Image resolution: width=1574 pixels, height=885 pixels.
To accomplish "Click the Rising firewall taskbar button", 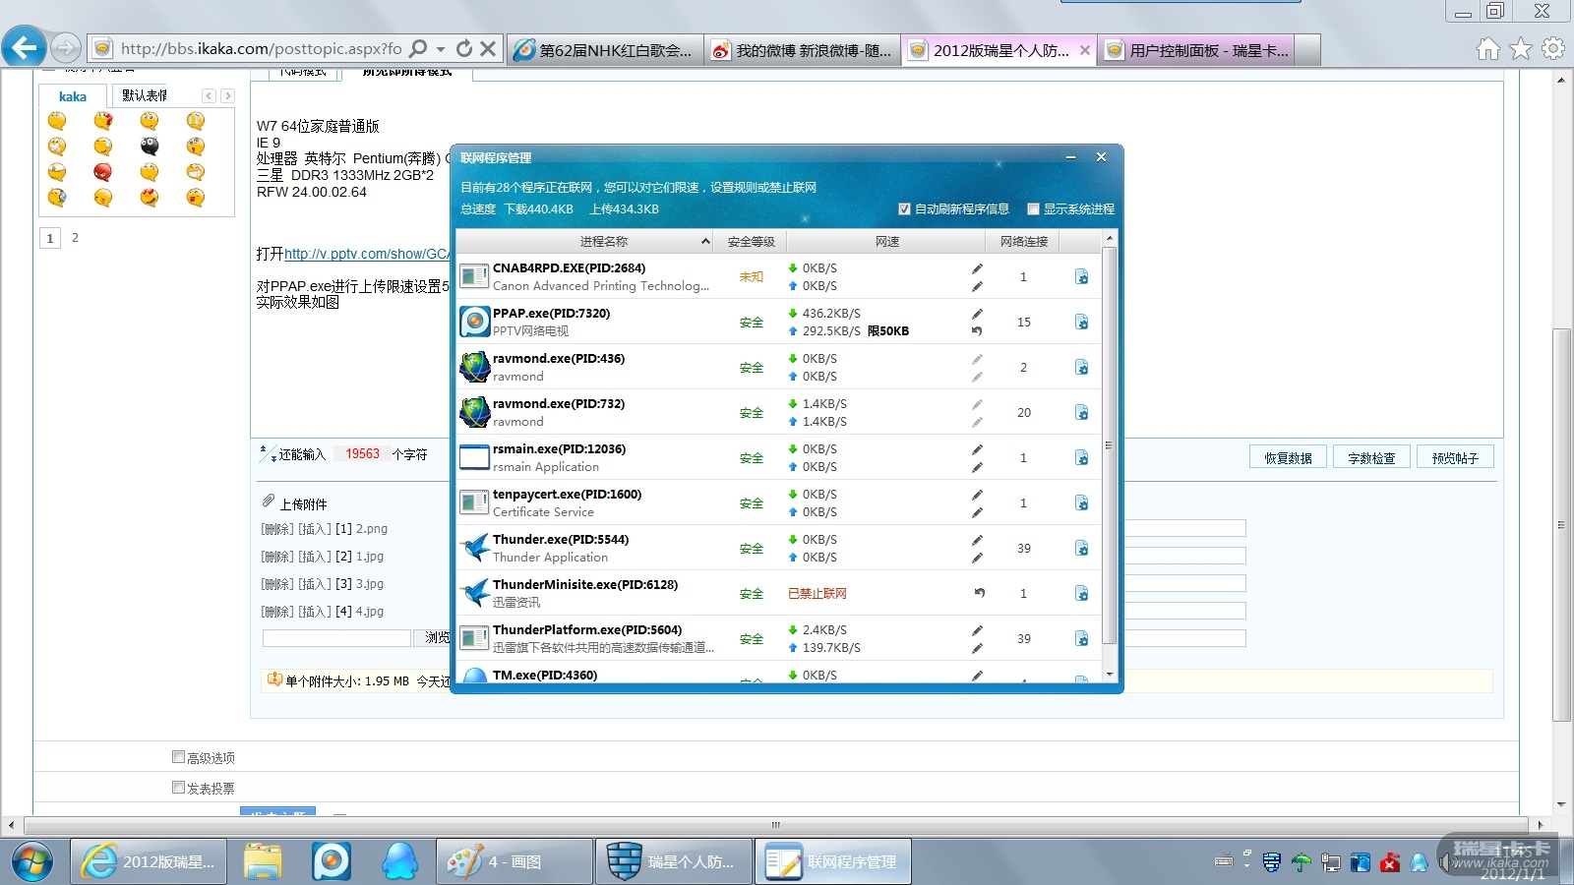I will [x=673, y=861].
